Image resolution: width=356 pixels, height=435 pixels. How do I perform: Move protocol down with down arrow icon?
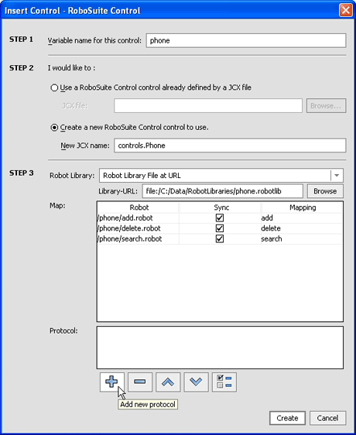tap(196, 382)
